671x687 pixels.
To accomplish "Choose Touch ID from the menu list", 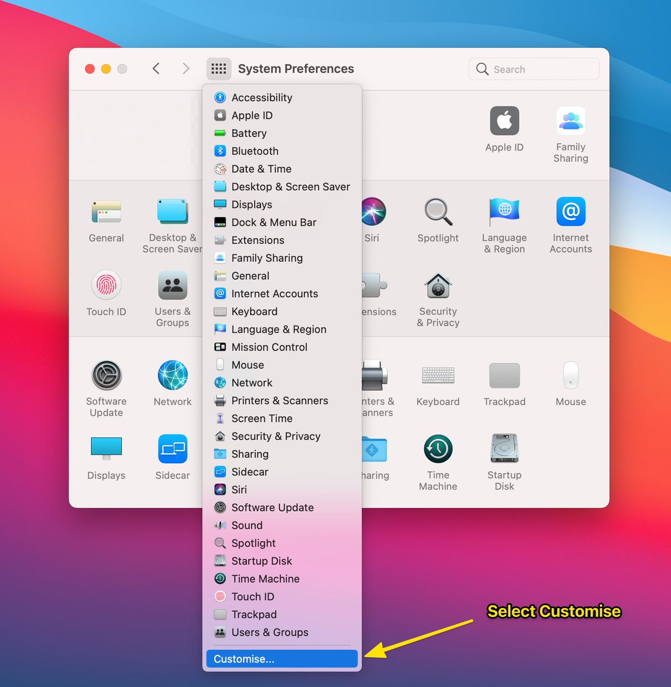I will click(282, 597).
